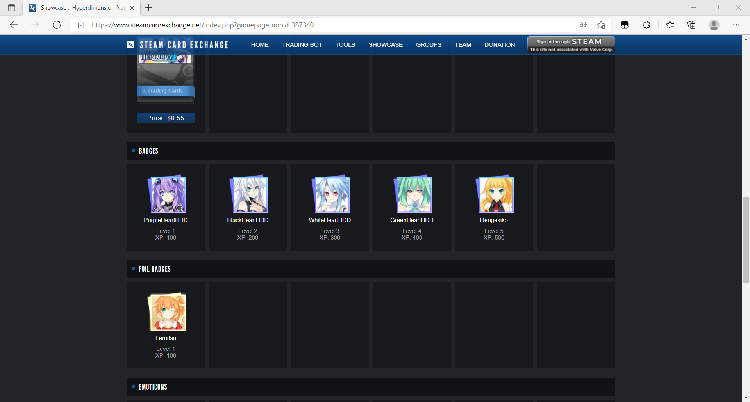Click the XP: 500 text under Dengekiko

[x=494, y=238]
